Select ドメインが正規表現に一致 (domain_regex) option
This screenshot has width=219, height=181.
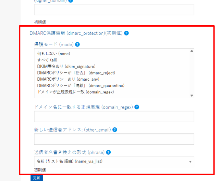pos(75,92)
